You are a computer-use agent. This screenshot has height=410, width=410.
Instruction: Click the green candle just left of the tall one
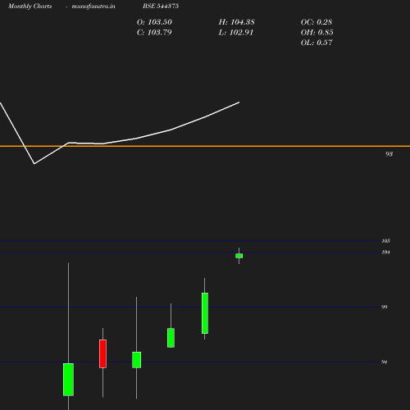[171, 338]
